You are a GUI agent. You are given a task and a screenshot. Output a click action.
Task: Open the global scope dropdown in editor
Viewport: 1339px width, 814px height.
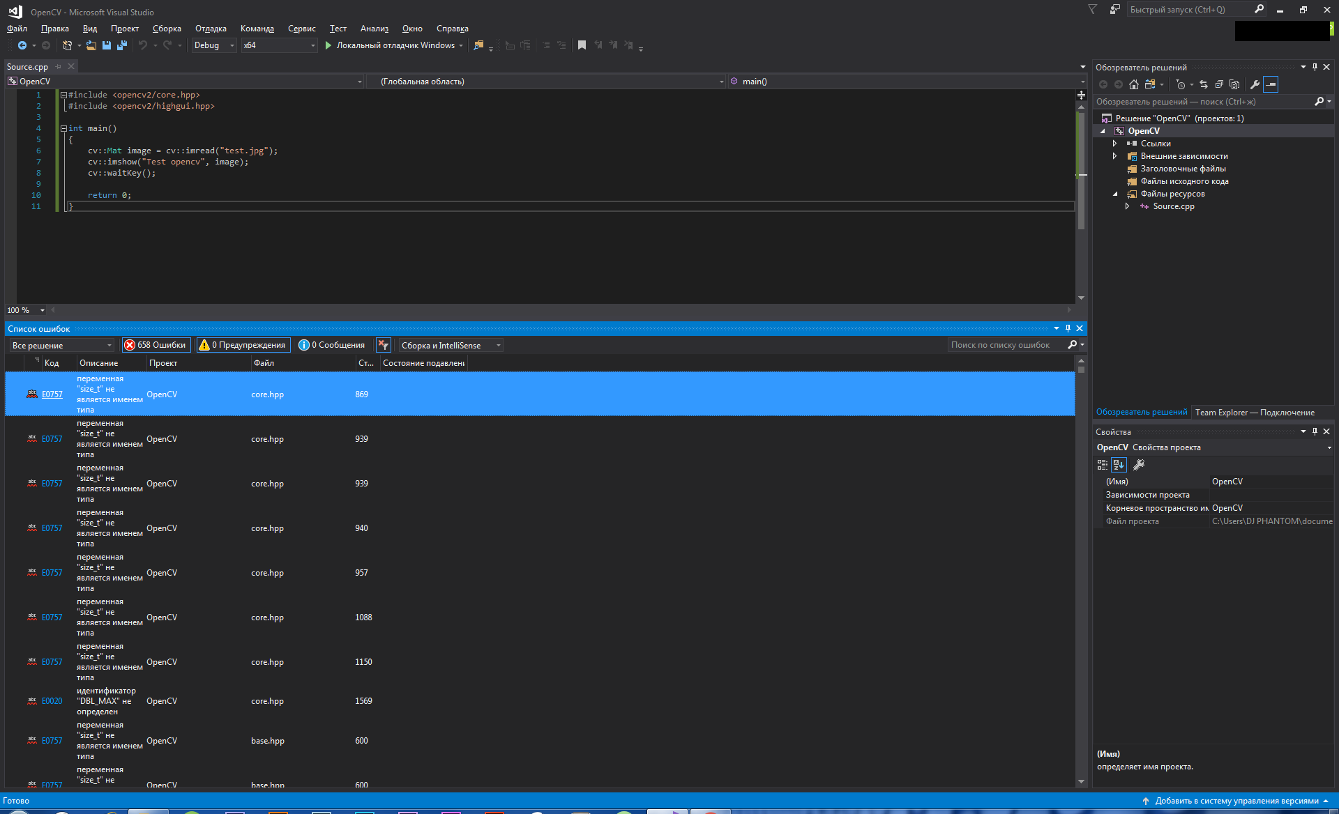(547, 82)
